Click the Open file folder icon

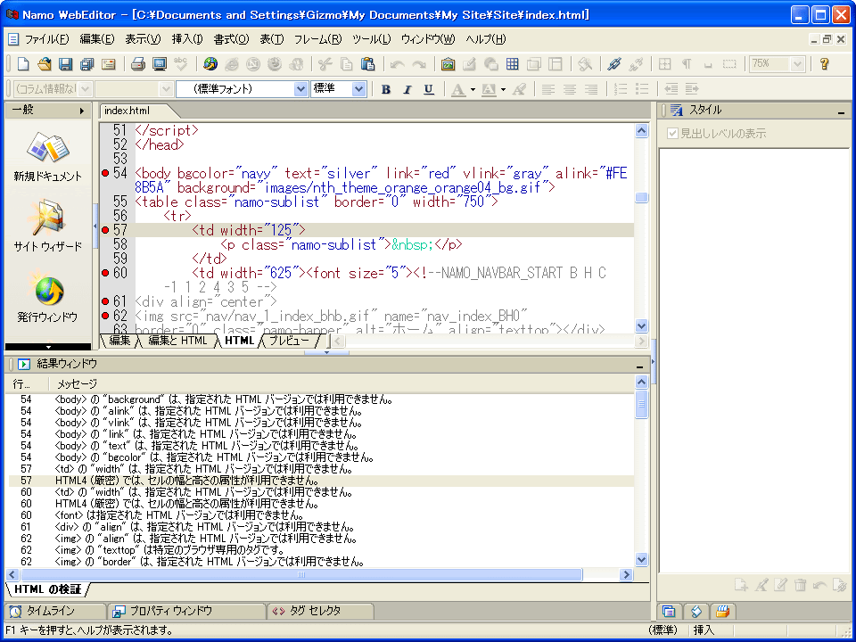45,64
